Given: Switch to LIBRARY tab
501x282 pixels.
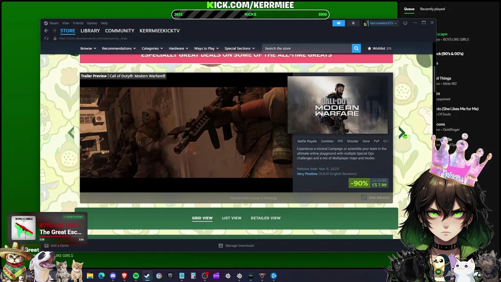Looking at the screenshot, I should (x=90, y=31).
